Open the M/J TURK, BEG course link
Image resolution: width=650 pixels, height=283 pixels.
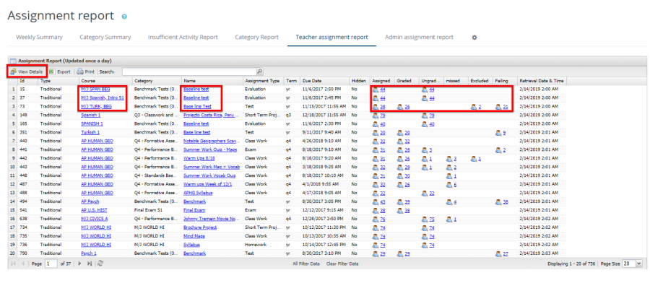(x=97, y=107)
